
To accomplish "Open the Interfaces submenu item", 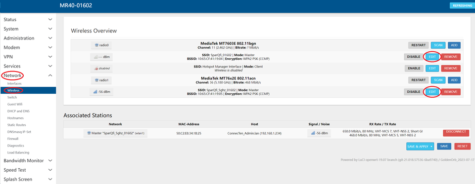I will (x=14, y=83).
